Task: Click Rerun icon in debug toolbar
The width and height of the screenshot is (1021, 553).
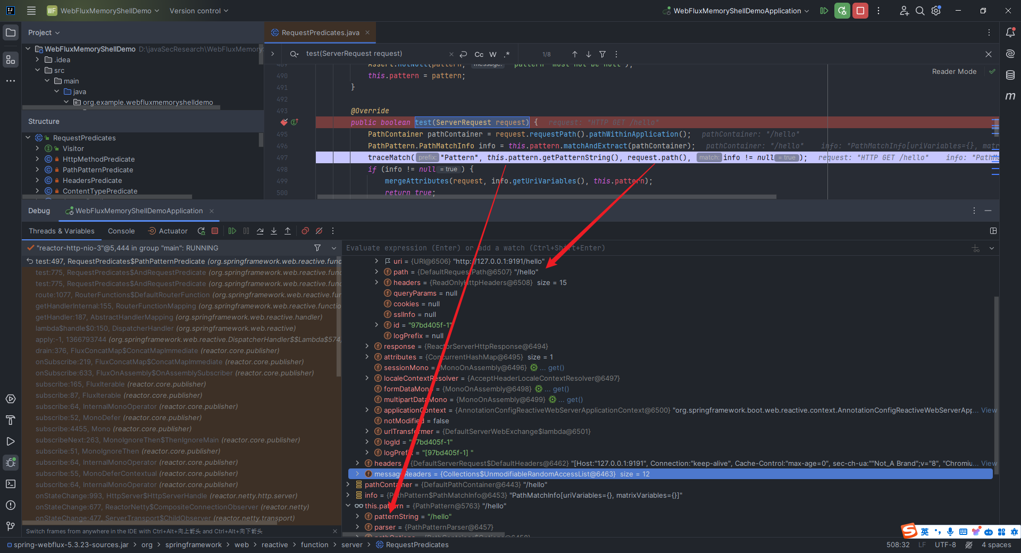Action: pyautogui.click(x=201, y=231)
